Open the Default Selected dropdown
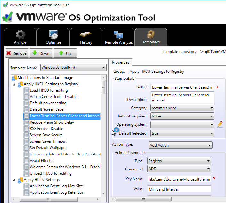Viewport: 226px width, 203px height. [x=182, y=133]
